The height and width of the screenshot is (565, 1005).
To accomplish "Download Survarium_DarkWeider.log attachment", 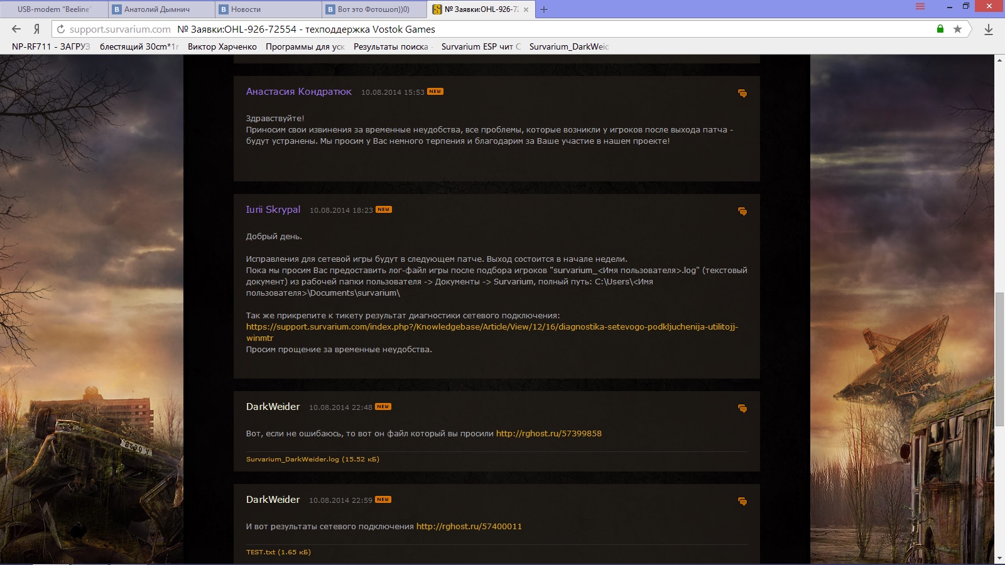I will pyautogui.click(x=313, y=460).
